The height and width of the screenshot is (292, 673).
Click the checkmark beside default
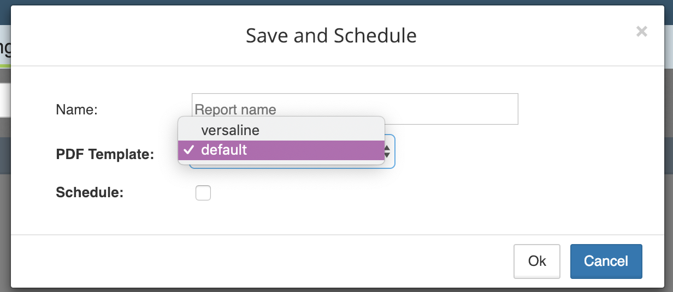(x=189, y=150)
